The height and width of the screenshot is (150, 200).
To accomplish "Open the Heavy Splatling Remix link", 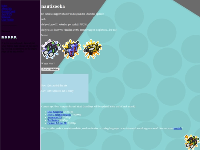I will (x=59, y=115).
